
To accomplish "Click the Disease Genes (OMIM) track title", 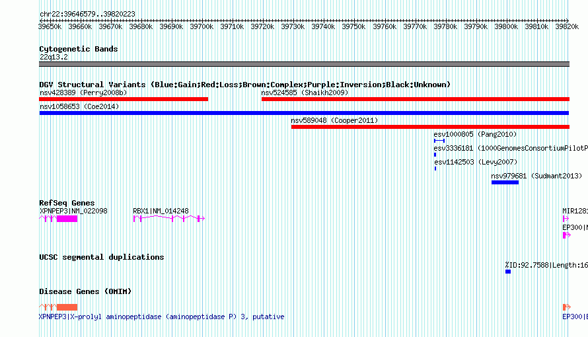I will coord(85,291).
